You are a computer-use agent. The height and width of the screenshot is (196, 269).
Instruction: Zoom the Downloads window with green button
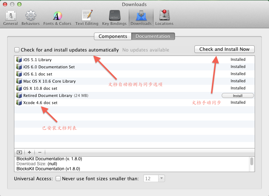pyautogui.click(x=19, y=4)
